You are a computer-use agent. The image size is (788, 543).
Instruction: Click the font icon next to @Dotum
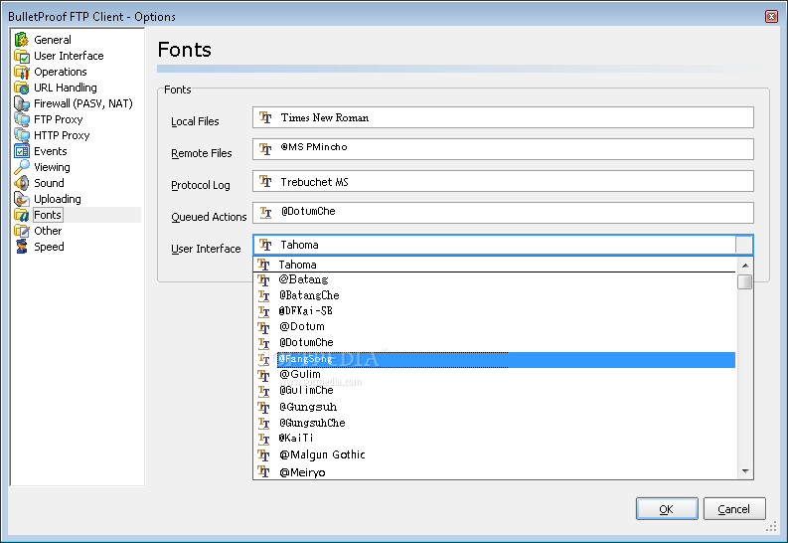point(264,327)
